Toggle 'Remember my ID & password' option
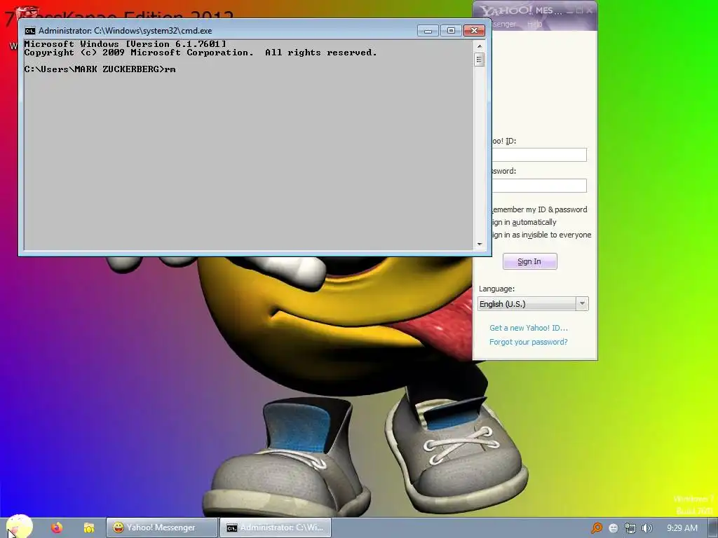This screenshot has height=538, width=718. 538,209
